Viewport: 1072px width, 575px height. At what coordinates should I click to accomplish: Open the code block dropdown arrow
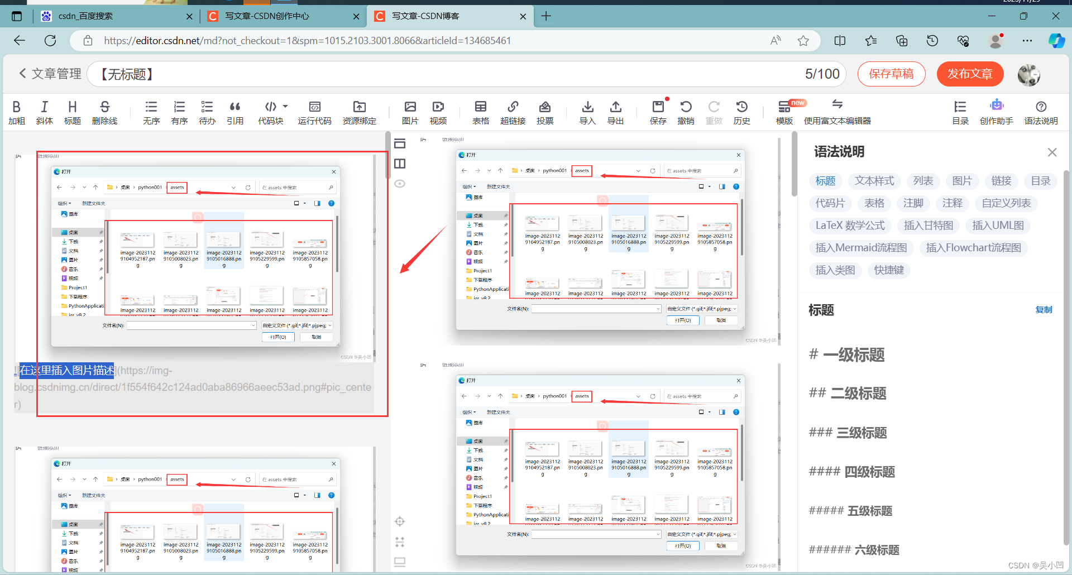click(x=285, y=106)
